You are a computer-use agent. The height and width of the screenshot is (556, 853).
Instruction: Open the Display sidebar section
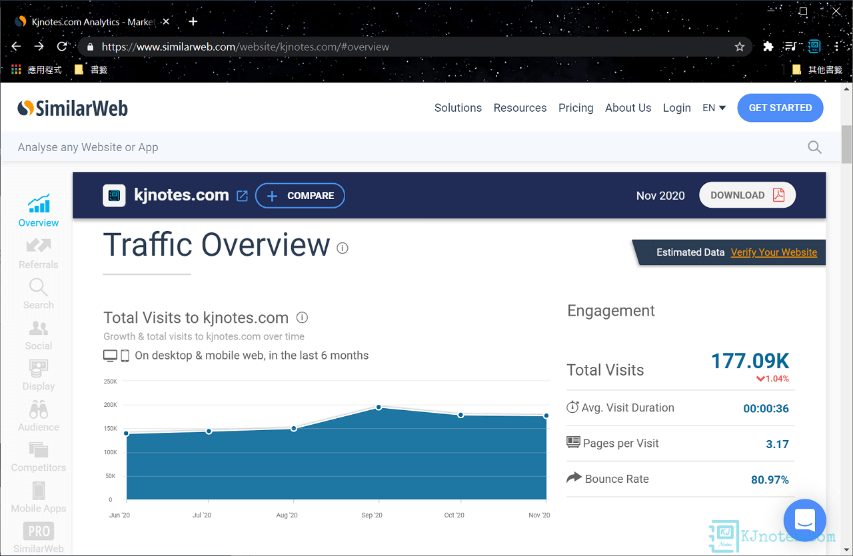(39, 376)
